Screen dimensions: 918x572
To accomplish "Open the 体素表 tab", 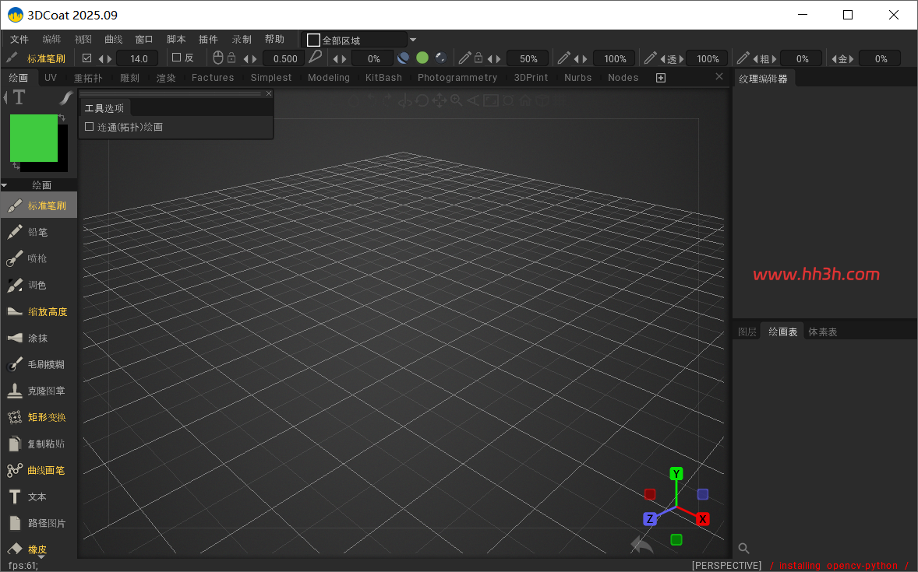I will [x=823, y=332].
